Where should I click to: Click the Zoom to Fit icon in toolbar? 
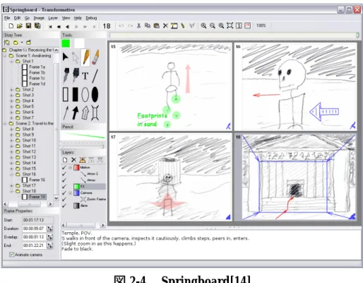tap(230, 25)
